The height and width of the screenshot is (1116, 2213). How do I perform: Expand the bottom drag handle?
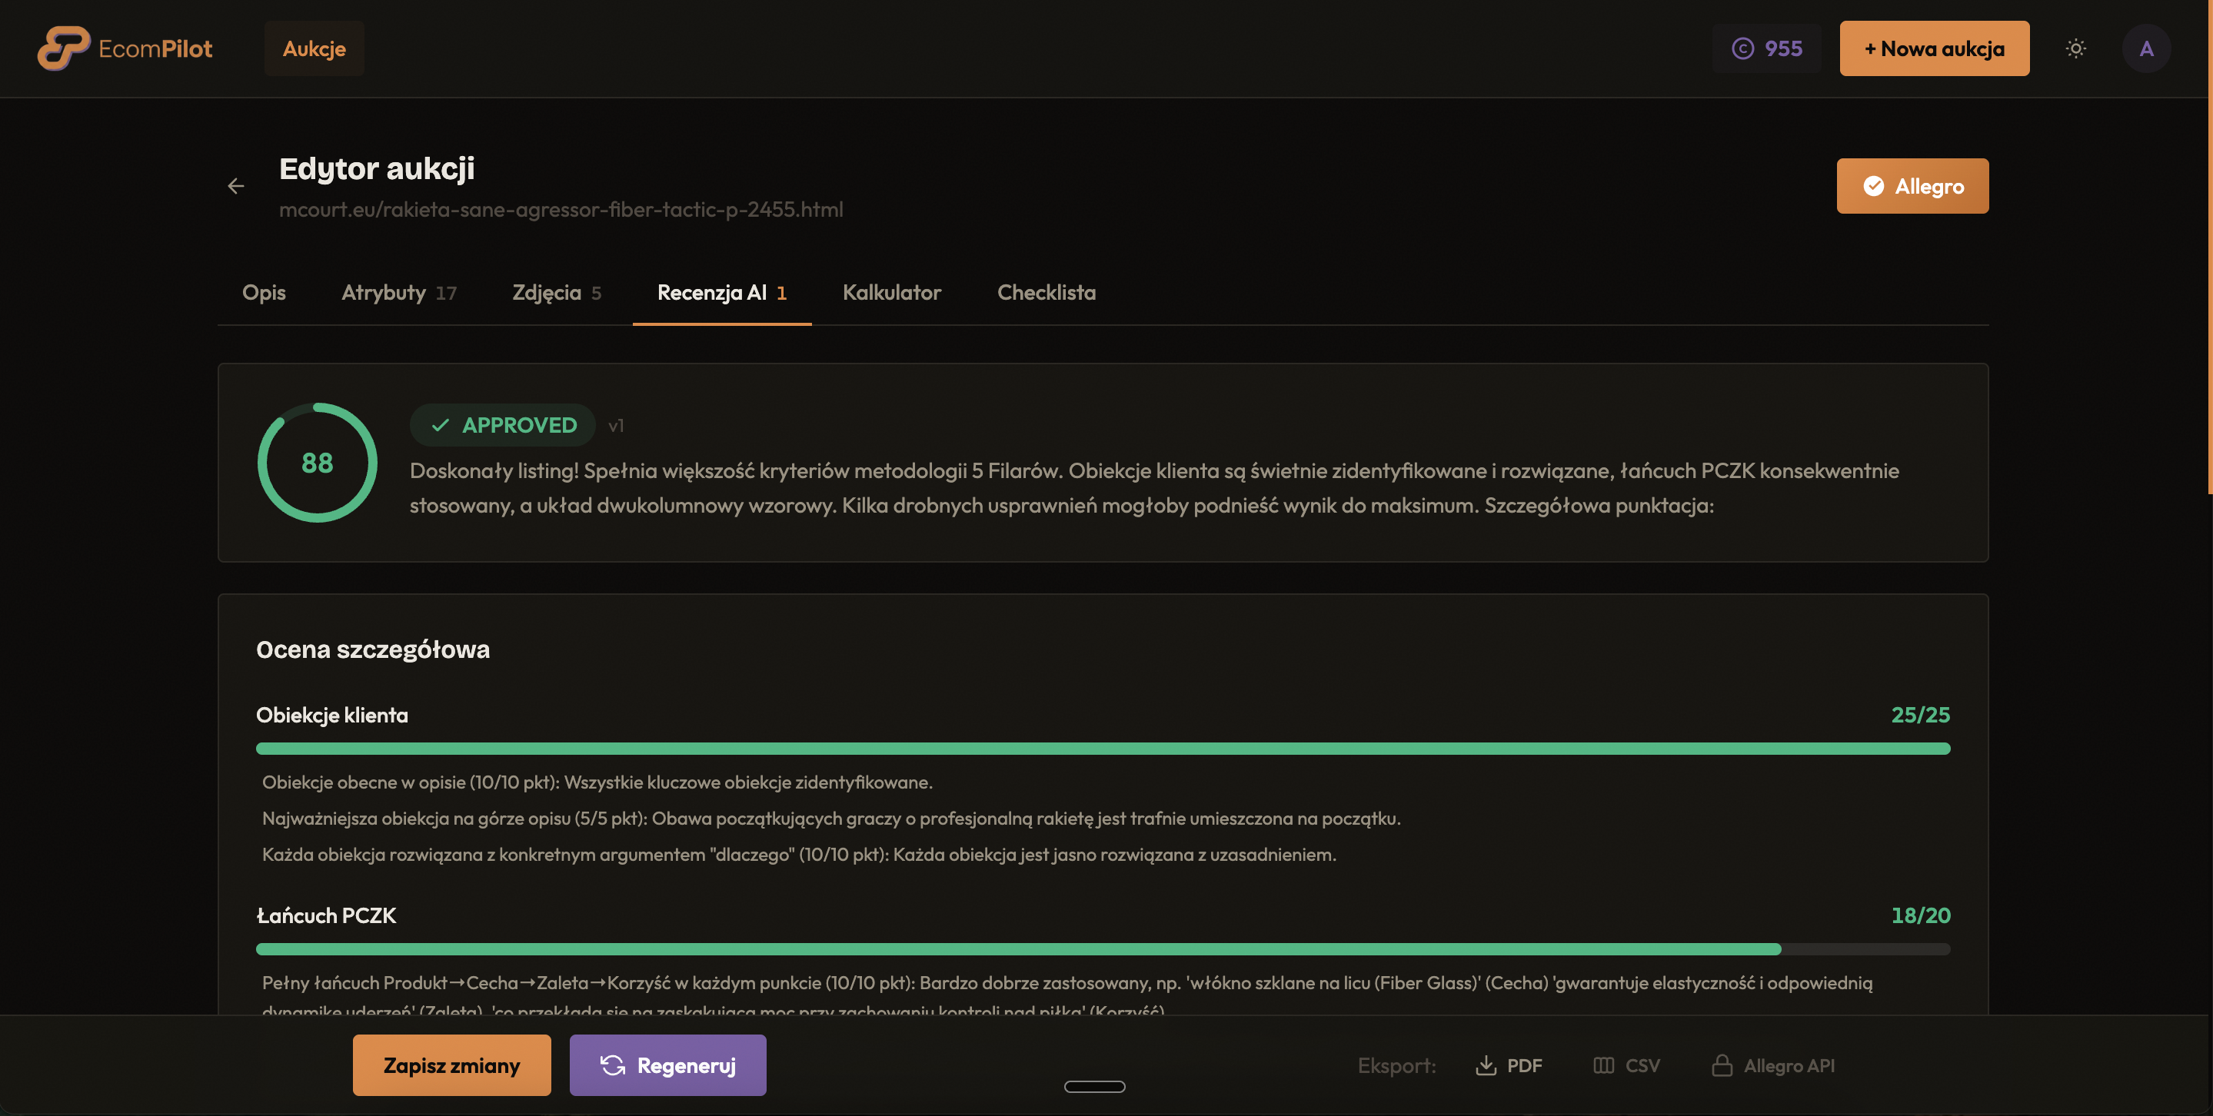pos(1093,1086)
